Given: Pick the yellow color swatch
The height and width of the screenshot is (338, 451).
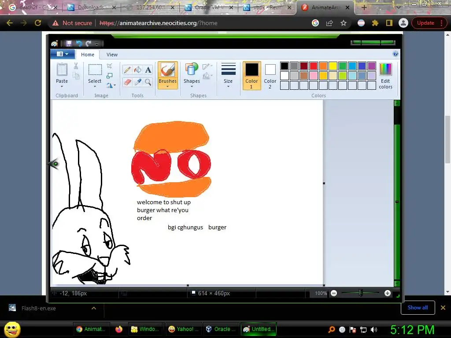Looking at the screenshot, I should tap(333, 66).
